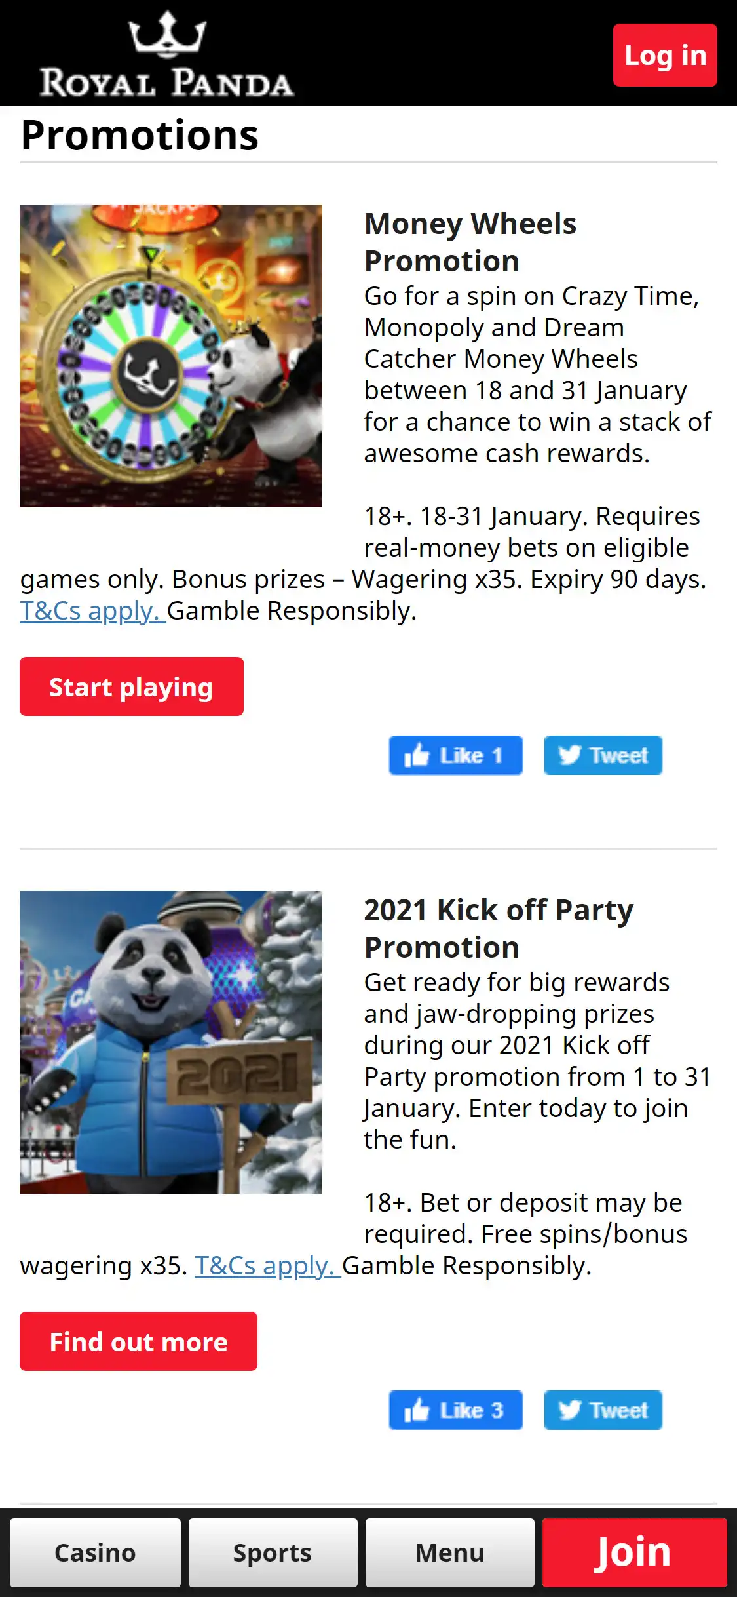Screen dimensions: 737x1597
Task: Click the Log in button
Action: tap(665, 55)
